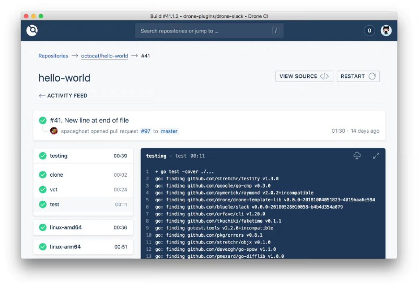Click build #41 success status icon
Screen dimensions: 418x288
click(43, 121)
